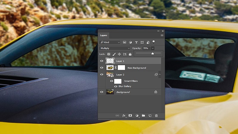This screenshot has height=134, width=238.
Task: Click 'Blur Gallery' filter entry
Action: [x=125, y=86]
